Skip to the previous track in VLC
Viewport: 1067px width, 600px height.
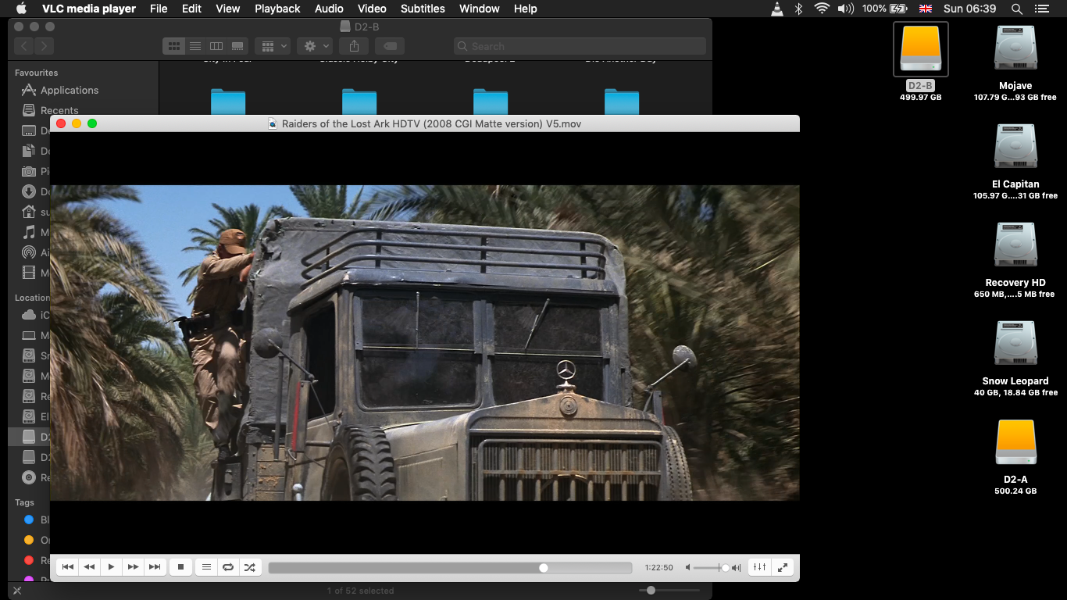pos(68,567)
